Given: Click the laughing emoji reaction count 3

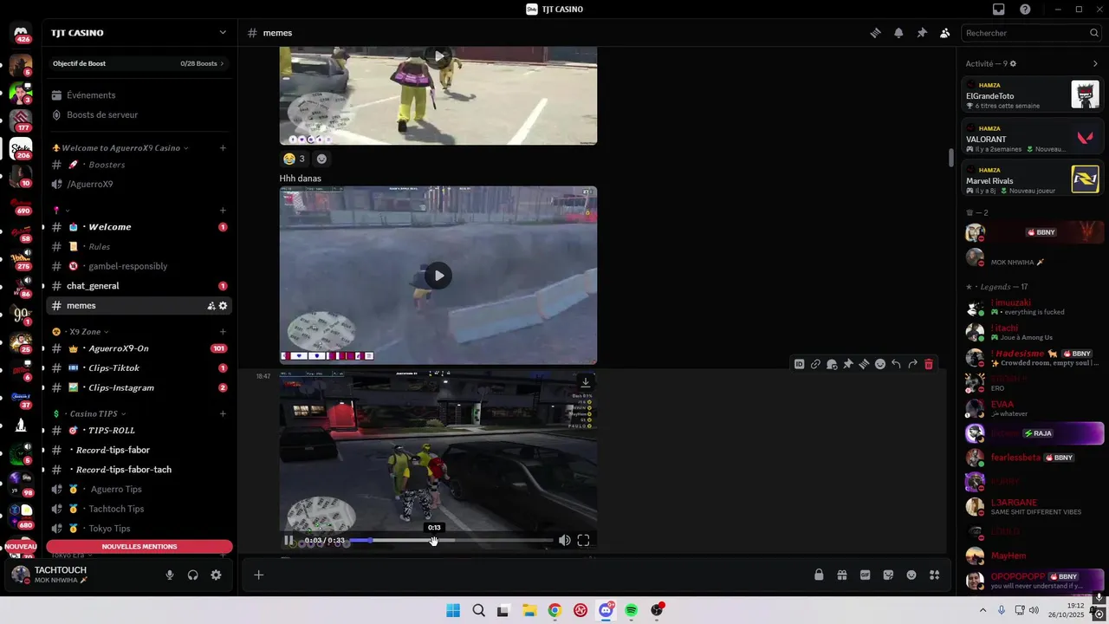Looking at the screenshot, I should [x=294, y=159].
